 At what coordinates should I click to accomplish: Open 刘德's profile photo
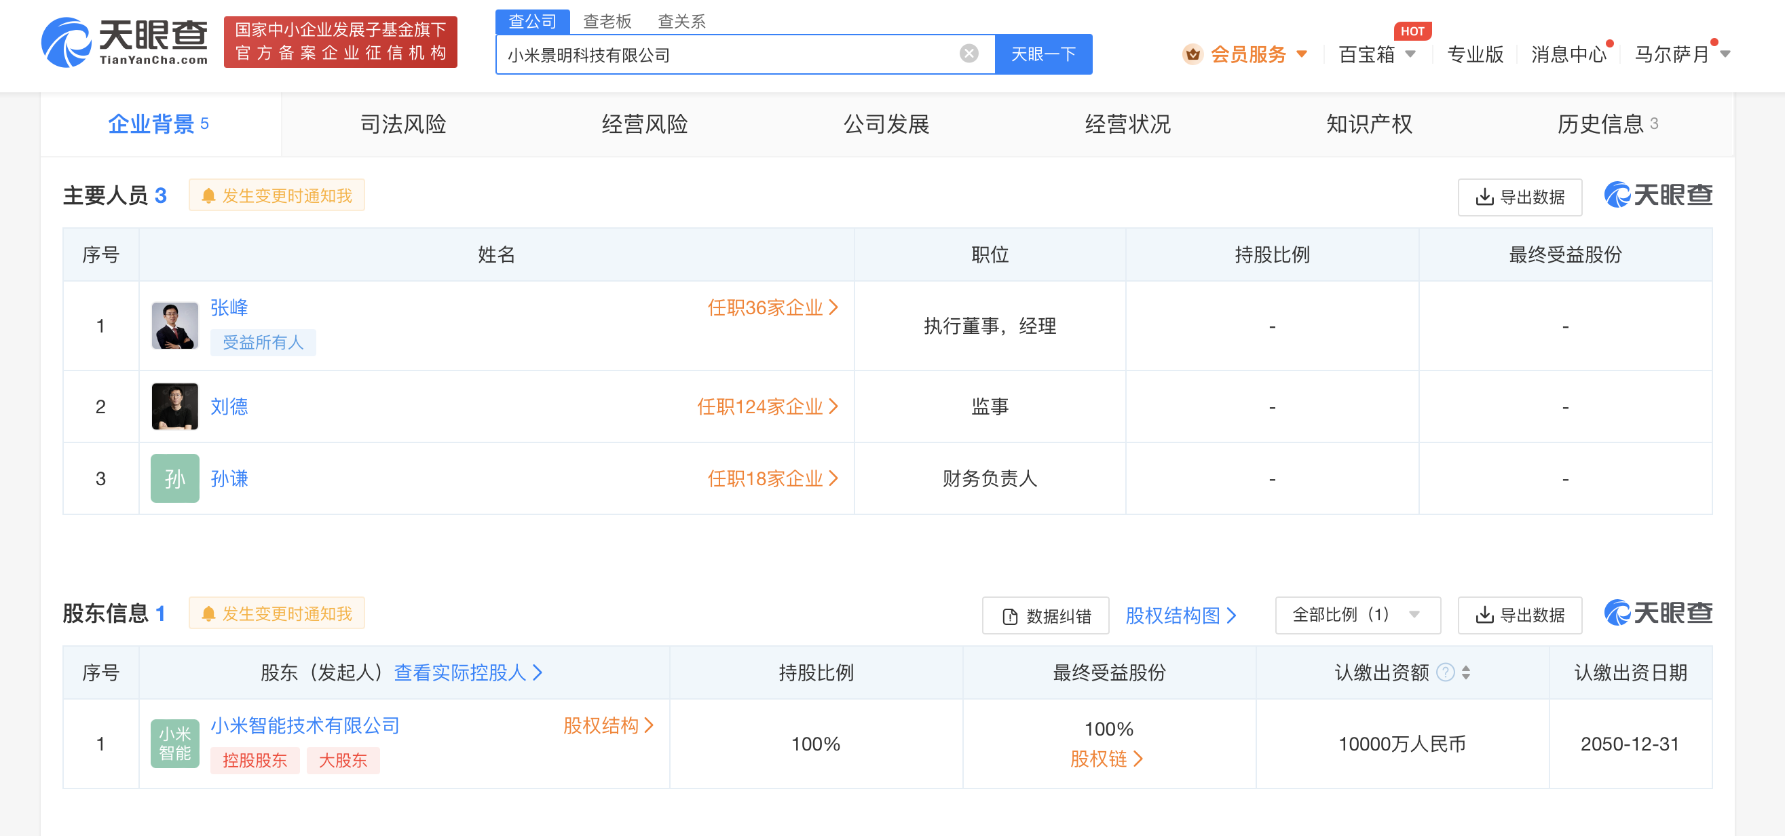tap(174, 406)
